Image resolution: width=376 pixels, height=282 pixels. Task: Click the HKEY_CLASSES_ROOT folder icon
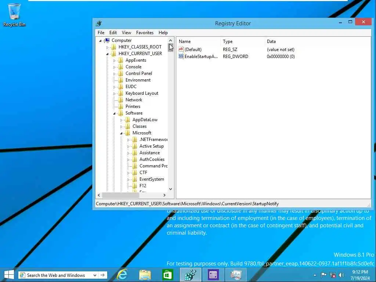point(114,47)
